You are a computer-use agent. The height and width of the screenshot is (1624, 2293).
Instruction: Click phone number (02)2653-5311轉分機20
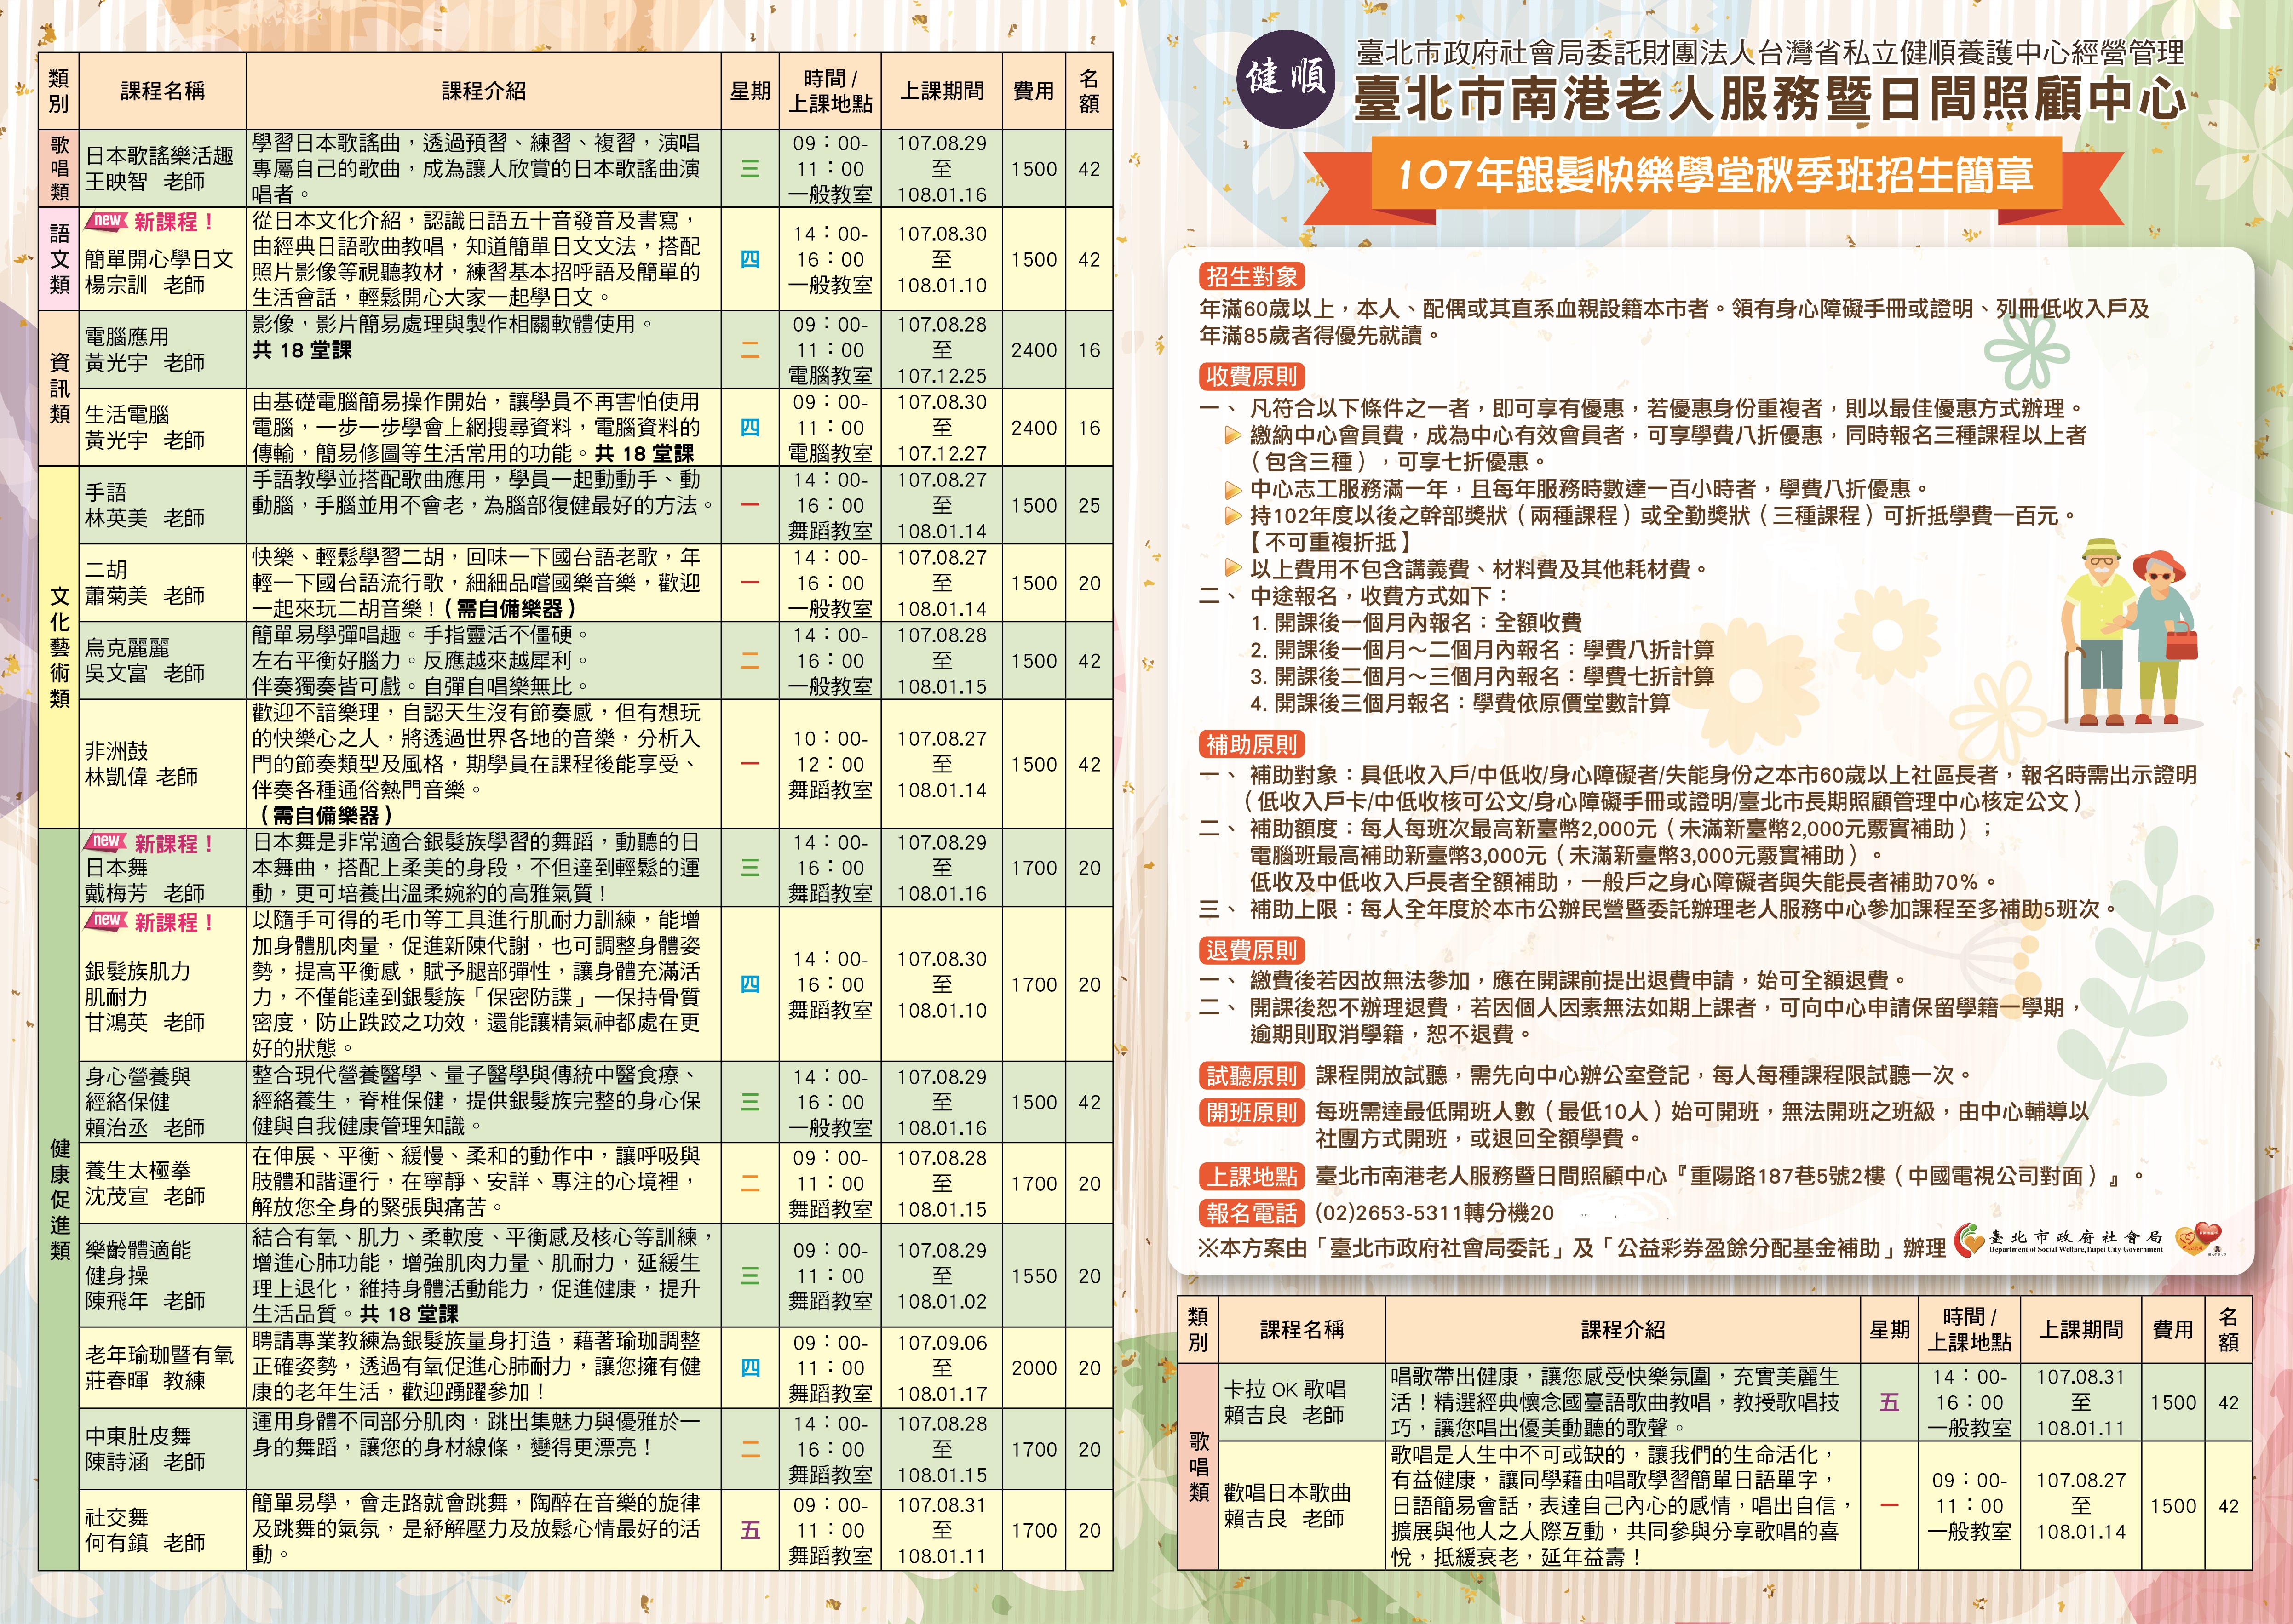click(1434, 1213)
